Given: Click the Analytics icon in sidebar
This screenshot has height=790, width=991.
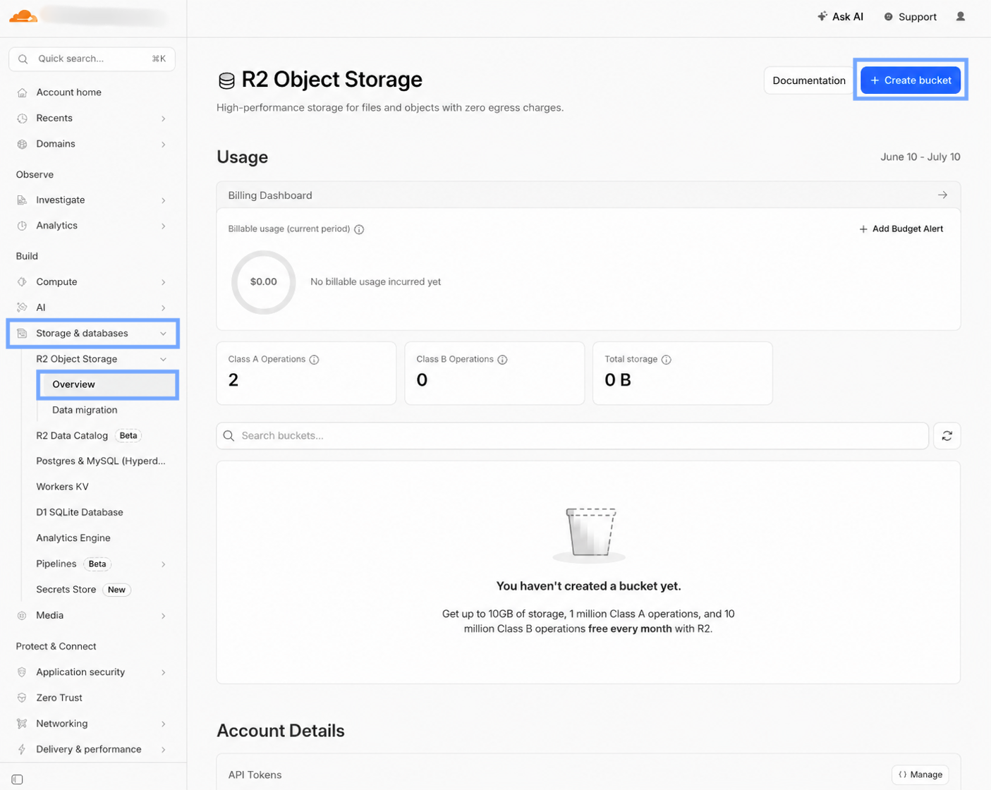Looking at the screenshot, I should (x=22, y=226).
